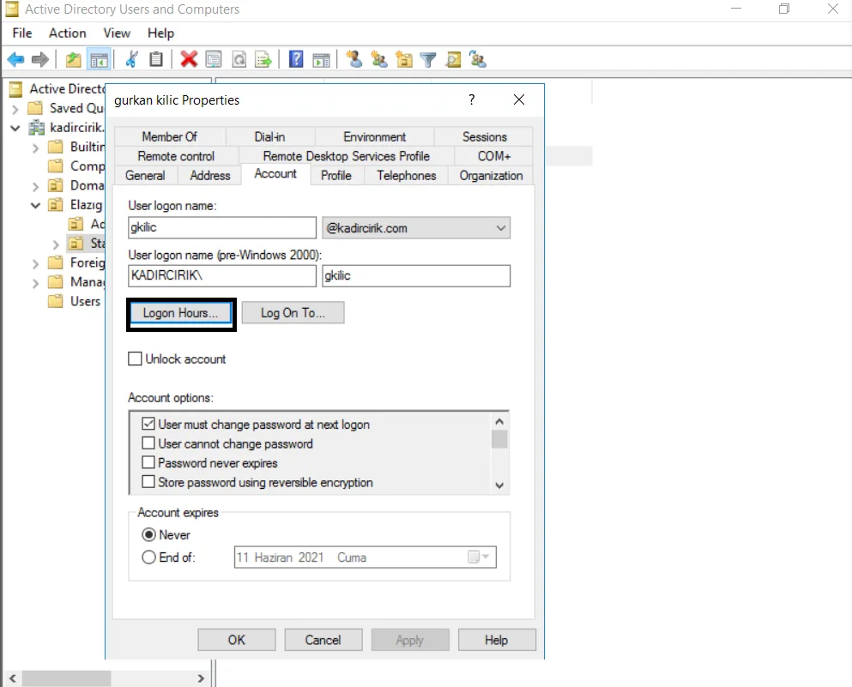Open the Dial-in tab
The height and width of the screenshot is (687, 852).
269,136
